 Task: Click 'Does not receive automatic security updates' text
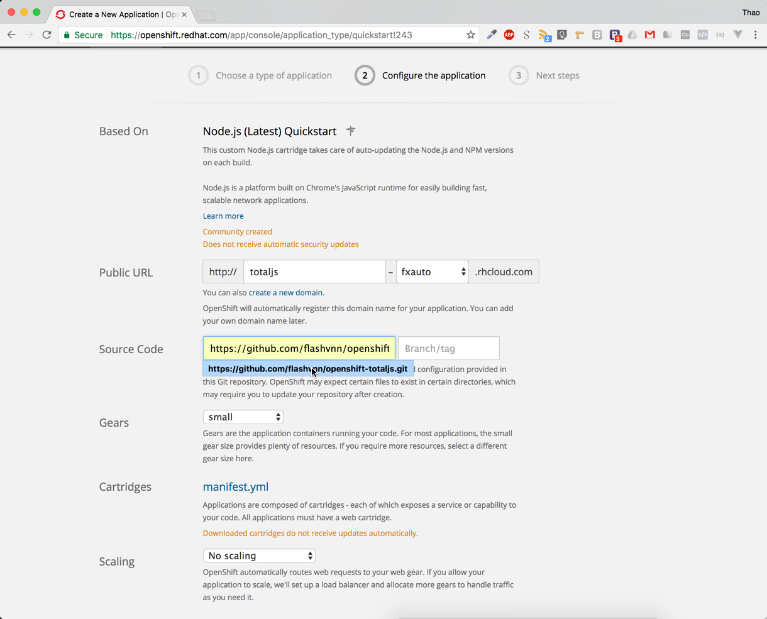click(281, 244)
